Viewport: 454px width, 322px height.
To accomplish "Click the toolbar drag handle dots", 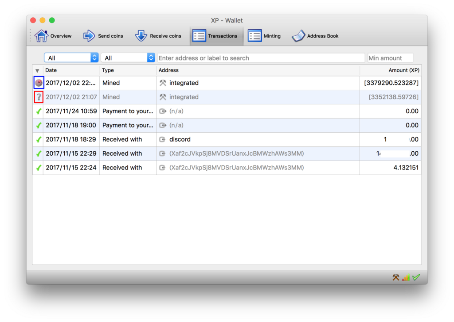I will [30, 36].
